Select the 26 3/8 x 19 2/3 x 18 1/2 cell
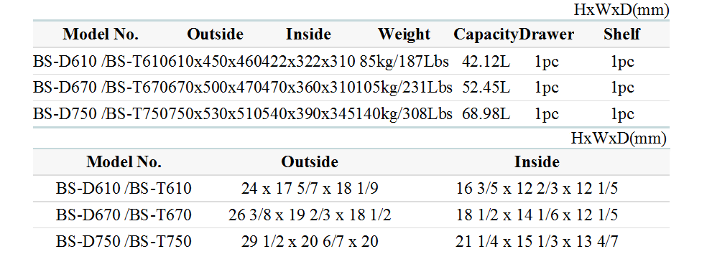Screen dimensions: 712x277 [310, 215]
